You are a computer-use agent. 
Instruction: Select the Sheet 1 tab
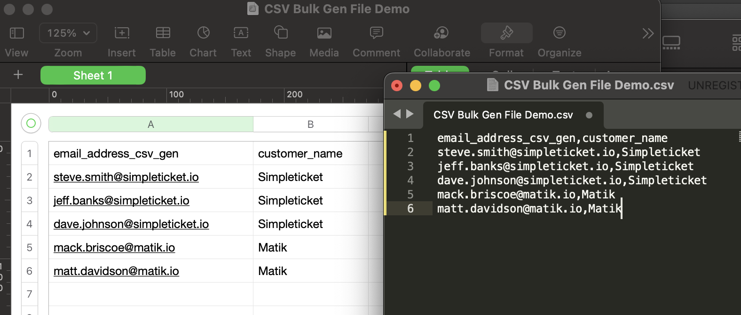(93, 75)
